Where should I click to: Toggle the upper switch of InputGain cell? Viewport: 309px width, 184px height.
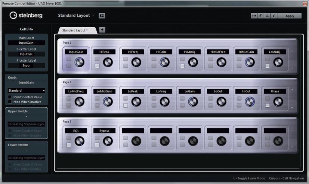click(x=69, y=59)
